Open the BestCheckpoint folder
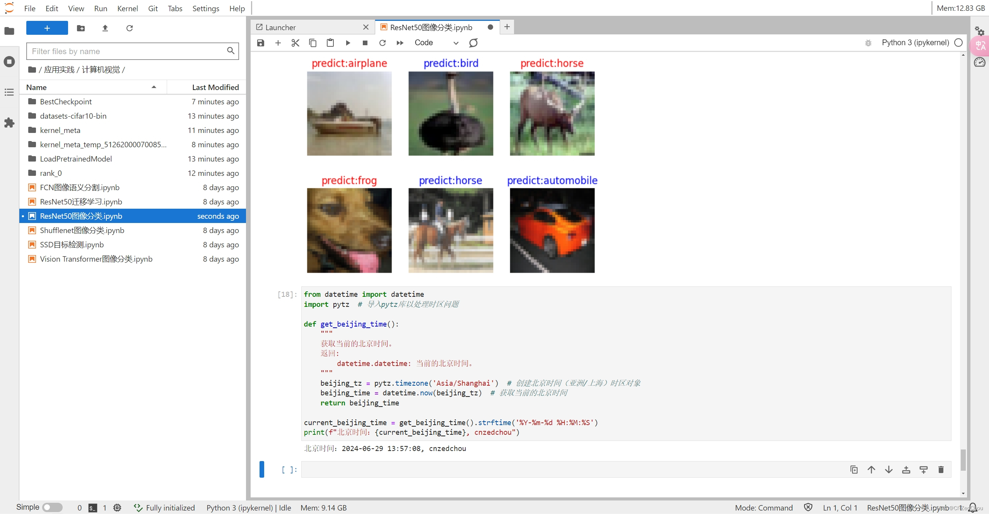The width and height of the screenshot is (989, 514). tap(66, 102)
